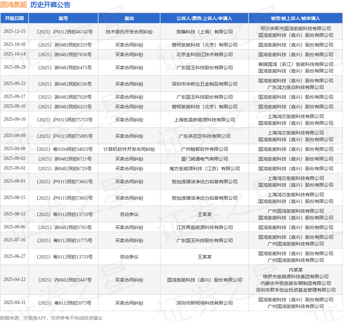Screen dimensions: 343x321
Task: Click date cell 2025-10-16
Action: (14, 44)
